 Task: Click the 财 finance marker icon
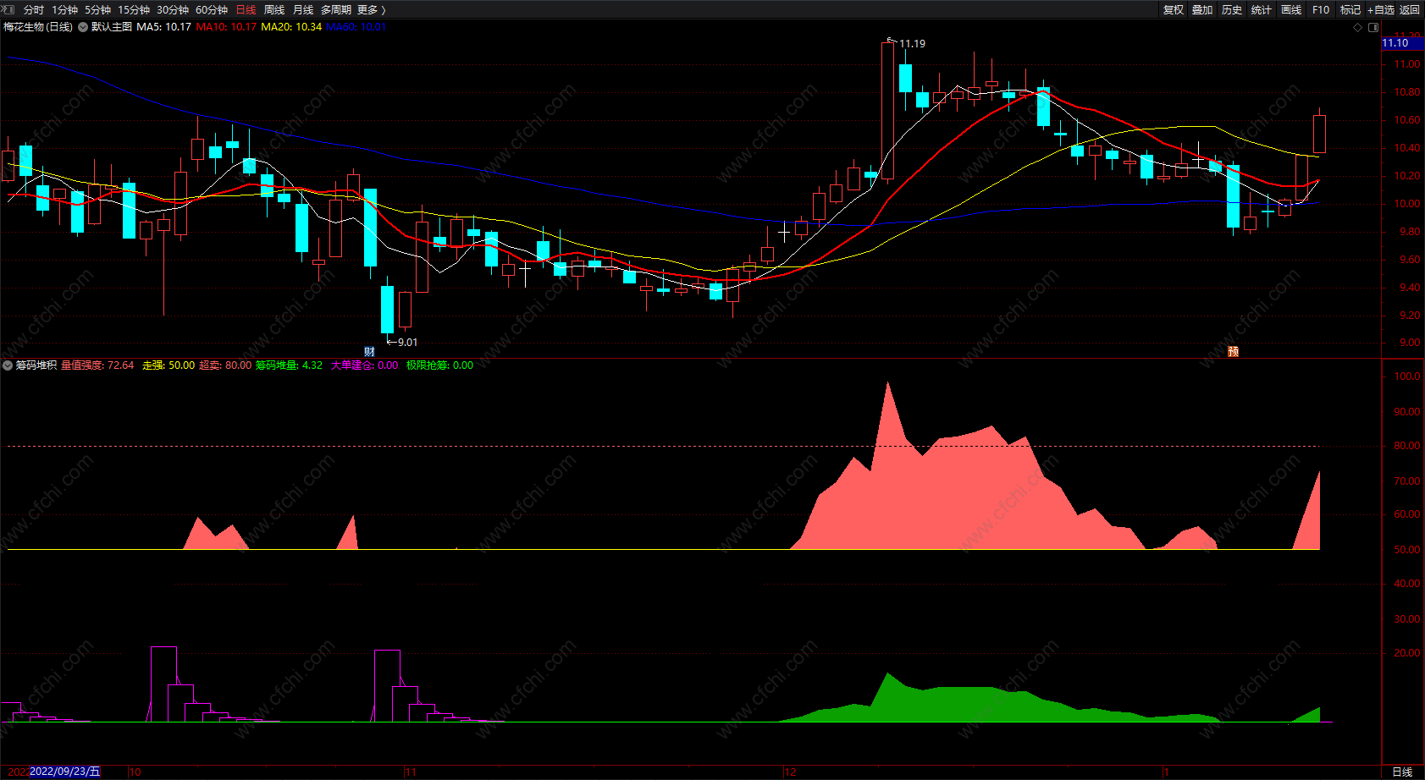(x=369, y=352)
